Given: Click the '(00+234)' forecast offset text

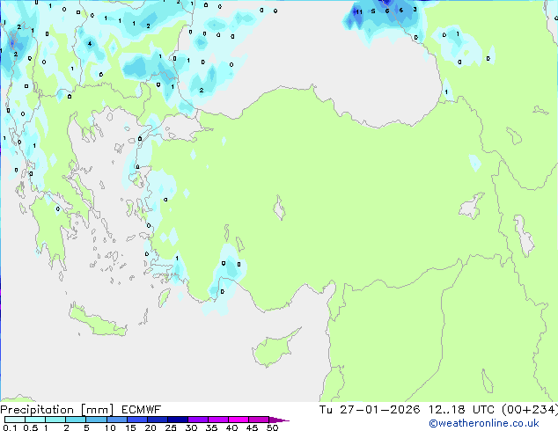Looking at the screenshot, I should pyautogui.click(x=530, y=410).
